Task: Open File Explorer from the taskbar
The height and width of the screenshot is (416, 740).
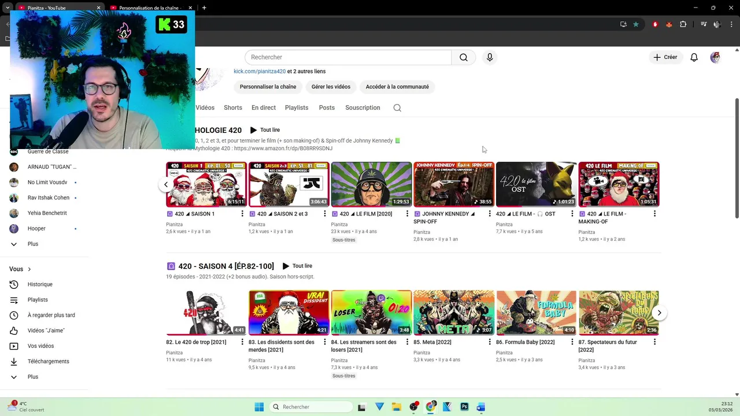Action: [397, 407]
